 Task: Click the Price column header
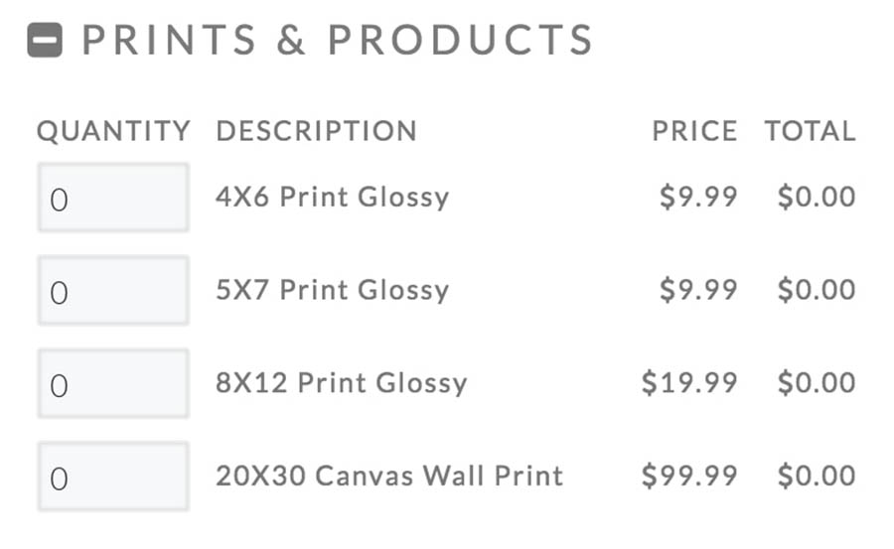coord(694,131)
